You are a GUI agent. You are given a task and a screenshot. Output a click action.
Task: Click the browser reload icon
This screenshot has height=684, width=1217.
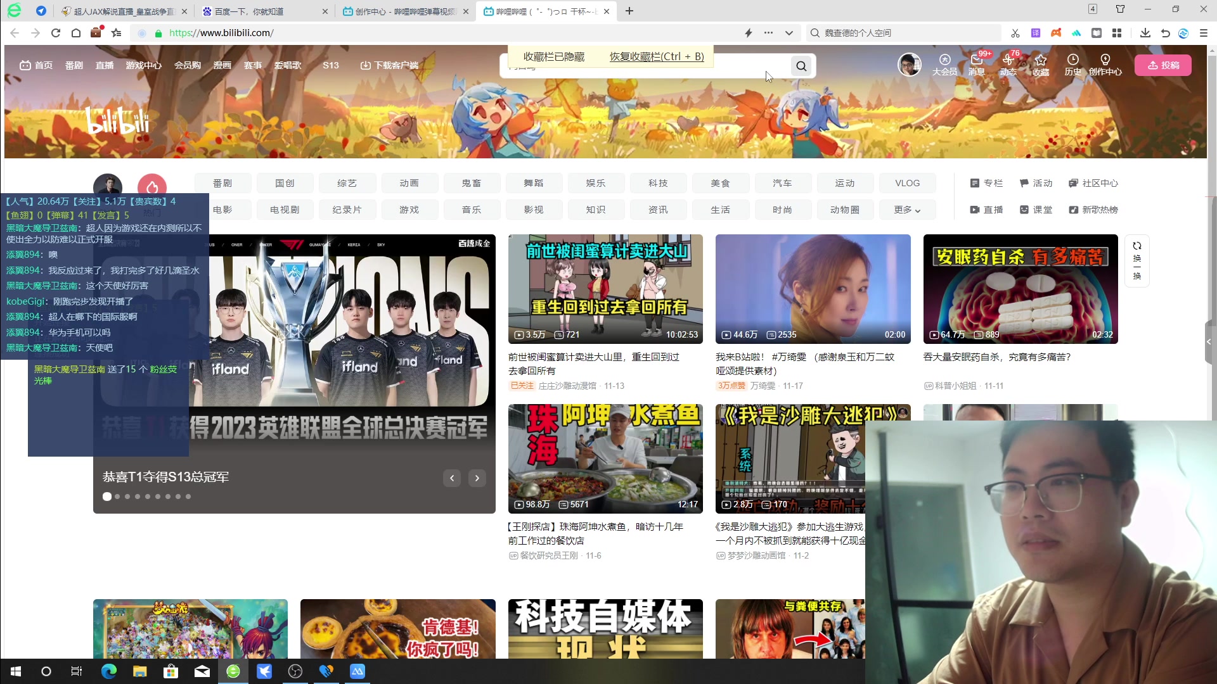(x=56, y=33)
